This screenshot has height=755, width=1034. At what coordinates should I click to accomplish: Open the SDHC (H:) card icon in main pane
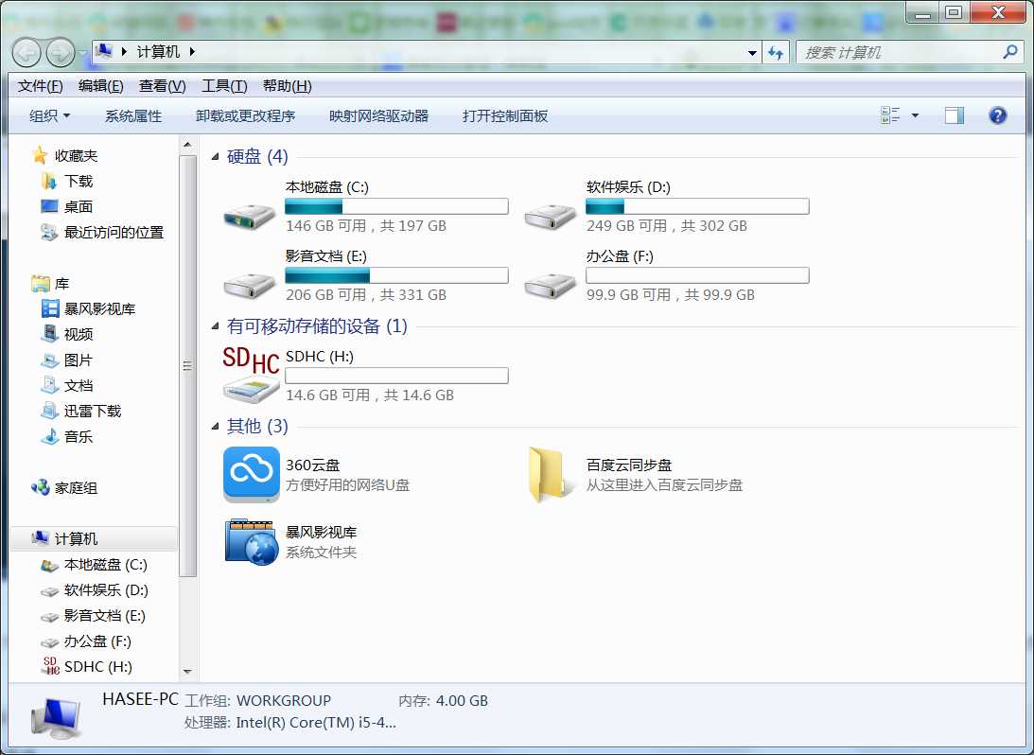[251, 374]
